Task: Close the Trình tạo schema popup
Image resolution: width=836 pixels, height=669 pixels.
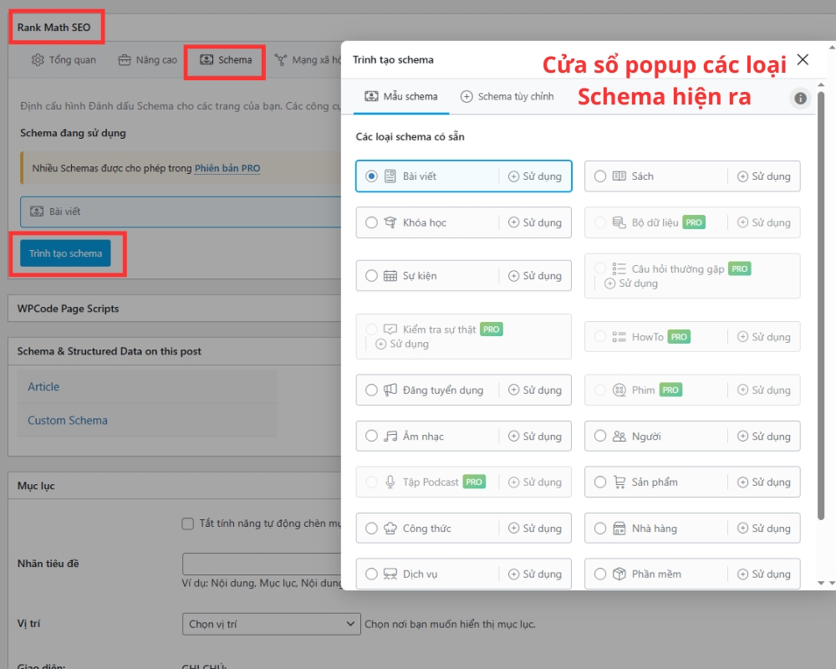Action: pyautogui.click(x=803, y=59)
